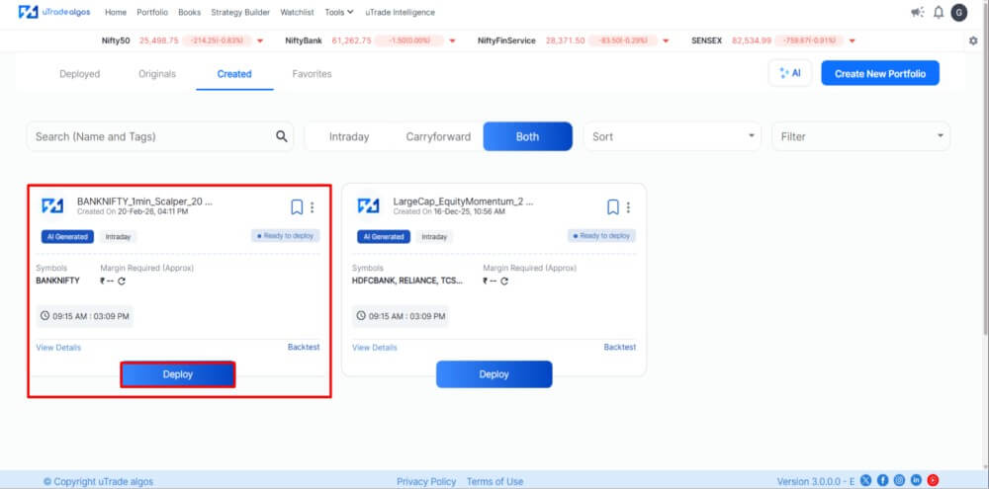Select the Intraday toggle option
This screenshot has width=989, height=489.
click(349, 136)
